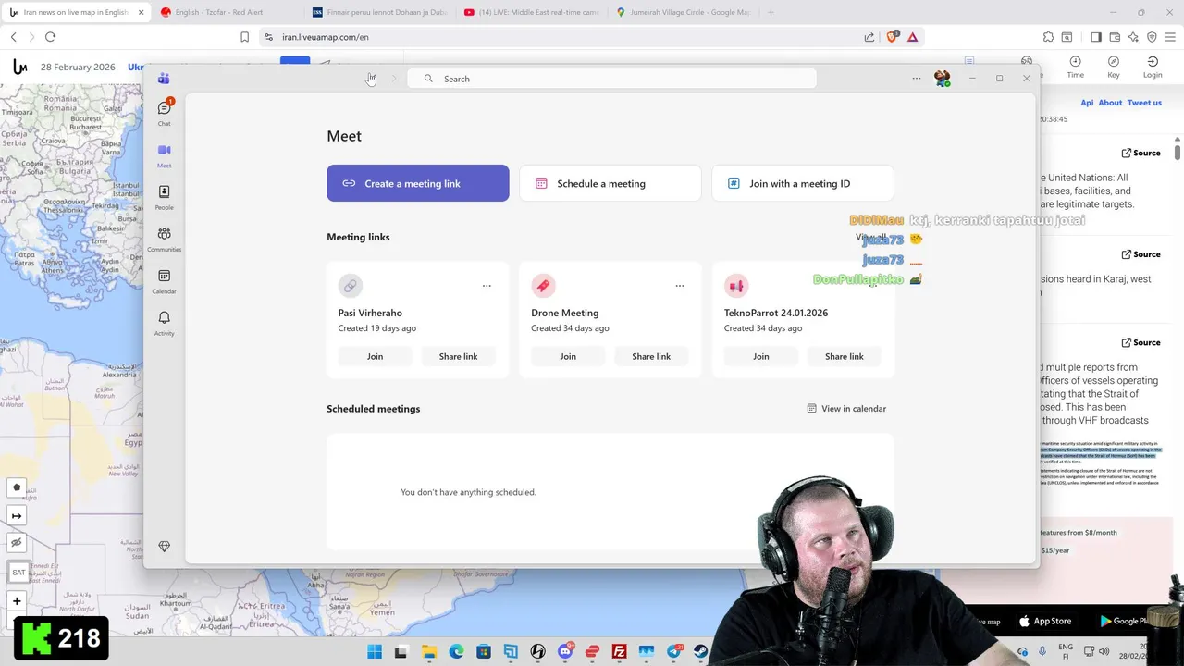The width and height of the screenshot is (1184, 666).
Task: Click the Drone Meeting rocket icon
Action: point(543,286)
